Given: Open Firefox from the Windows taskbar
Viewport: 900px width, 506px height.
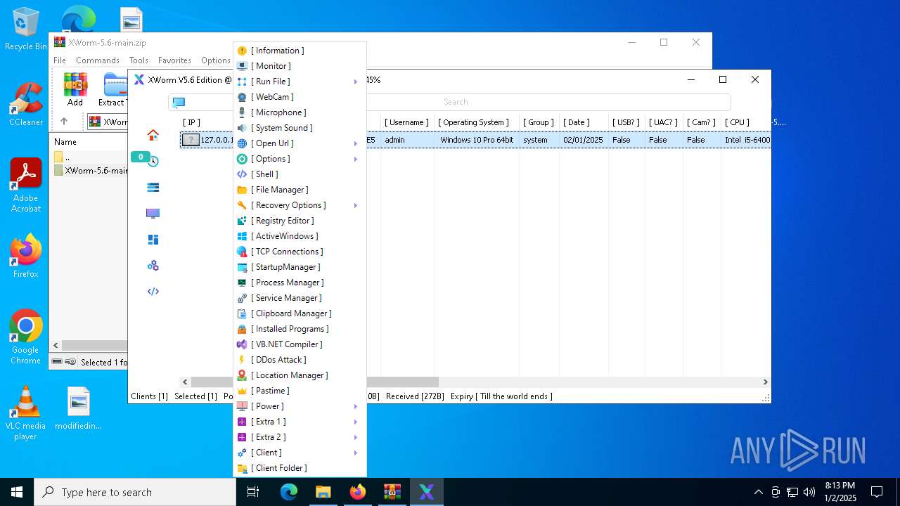Looking at the screenshot, I should (358, 492).
